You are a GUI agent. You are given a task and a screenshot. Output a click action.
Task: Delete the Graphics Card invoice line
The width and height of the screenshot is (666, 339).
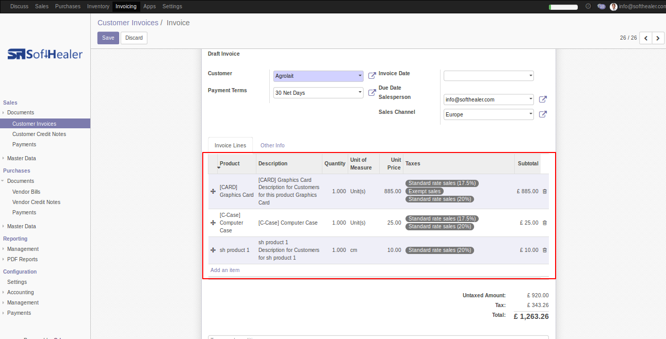(x=545, y=191)
